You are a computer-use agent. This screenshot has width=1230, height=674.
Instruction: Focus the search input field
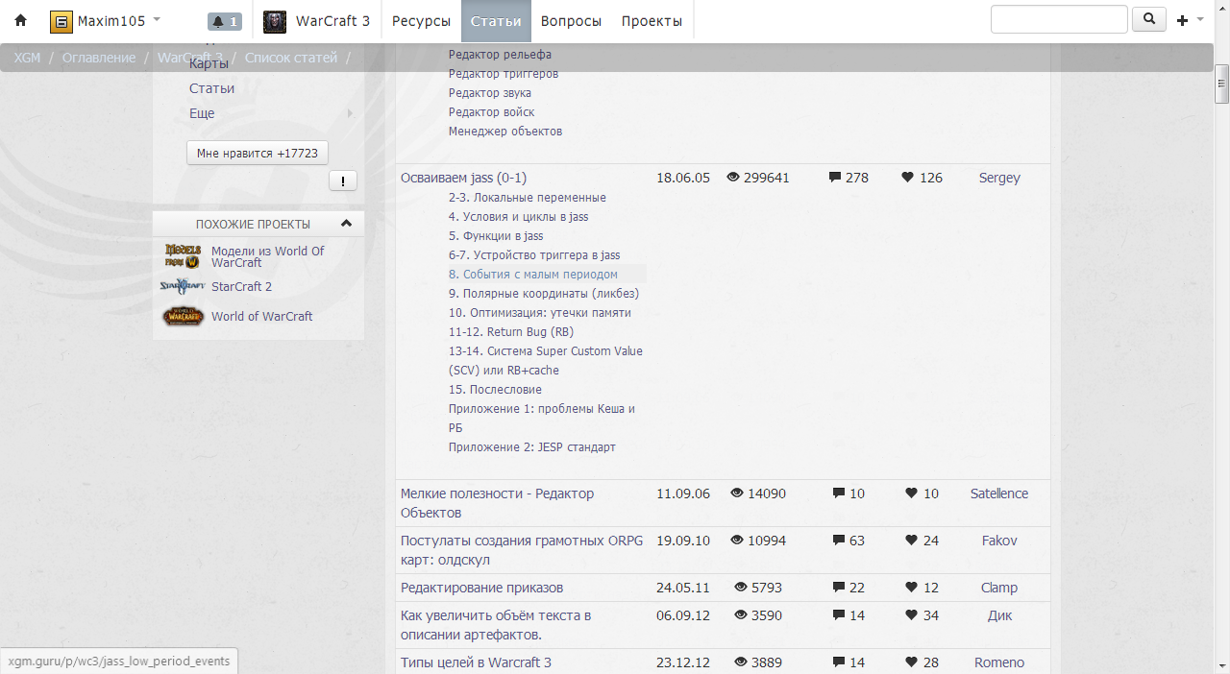click(1059, 19)
